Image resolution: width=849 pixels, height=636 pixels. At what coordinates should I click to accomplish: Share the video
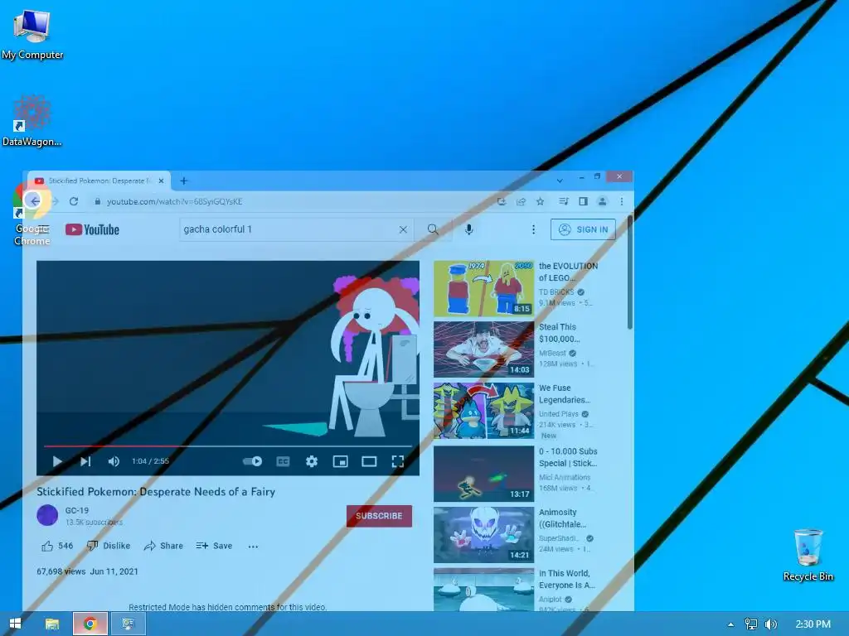(x=163, y=546)
